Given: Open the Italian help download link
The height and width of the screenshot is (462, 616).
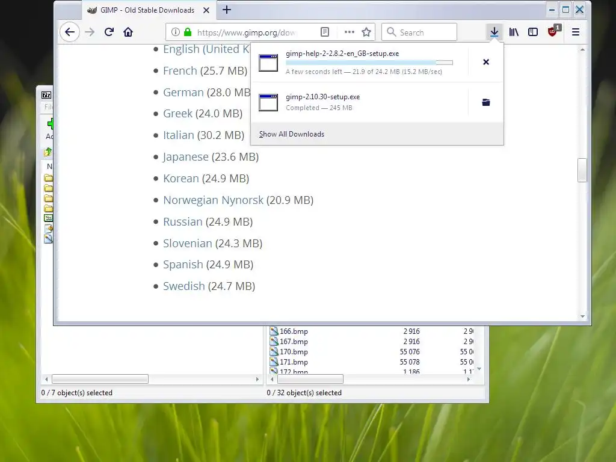Looking at the screenshot, I should coord(178,135).
